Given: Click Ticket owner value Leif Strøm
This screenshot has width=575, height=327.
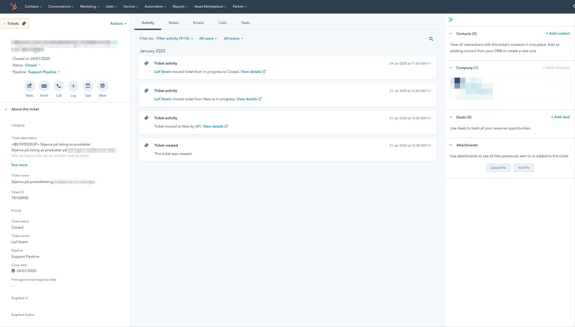Looking at the screenshot, I should (20, 242).
